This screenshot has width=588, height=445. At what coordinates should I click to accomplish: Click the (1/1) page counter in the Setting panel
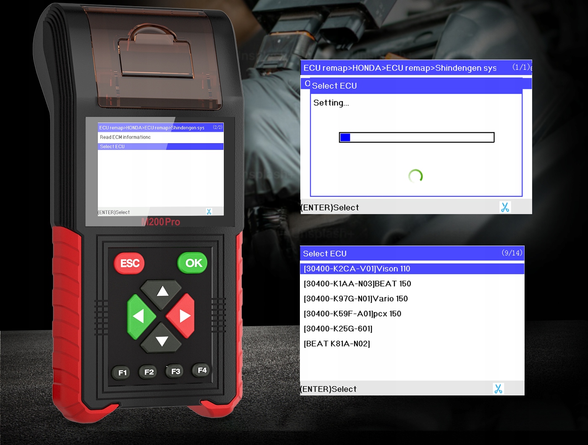tap(521, 67)
